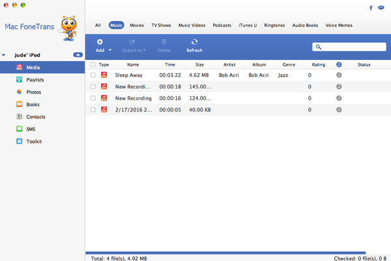Select the 'Sleep Away' song name
The height and width of the screenshot is (261, 391).
tap(128, 75)
